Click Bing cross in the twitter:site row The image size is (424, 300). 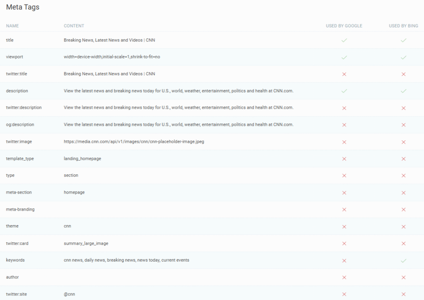pyautogui.click(x=403, y=294)
